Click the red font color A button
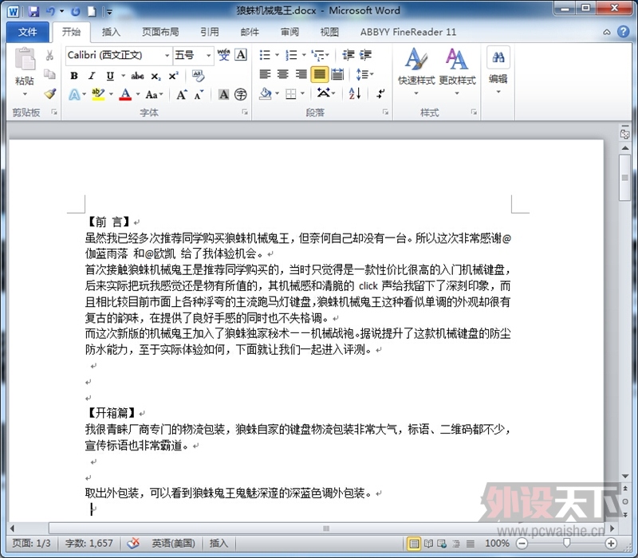 click(125, 94)
